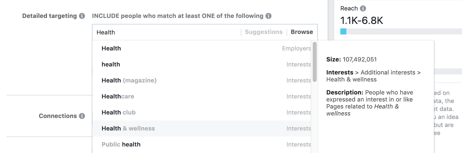Click the blue Reach meter bar
This screenshot has height=153, width=462.
[343, 32]
